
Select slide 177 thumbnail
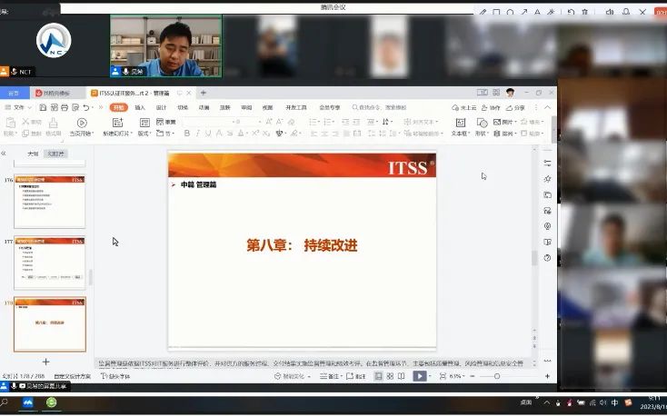pos(50,263)
